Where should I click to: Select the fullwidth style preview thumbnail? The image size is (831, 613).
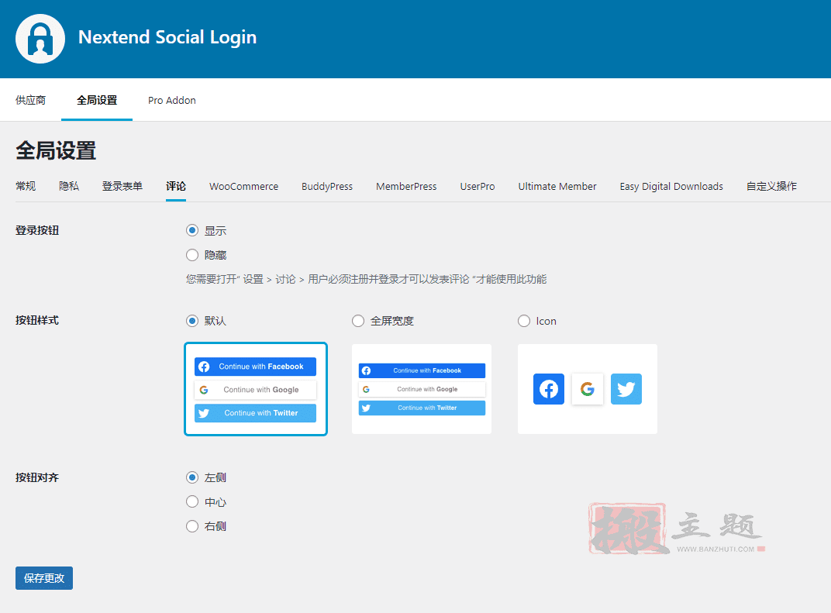coord(422,389)
